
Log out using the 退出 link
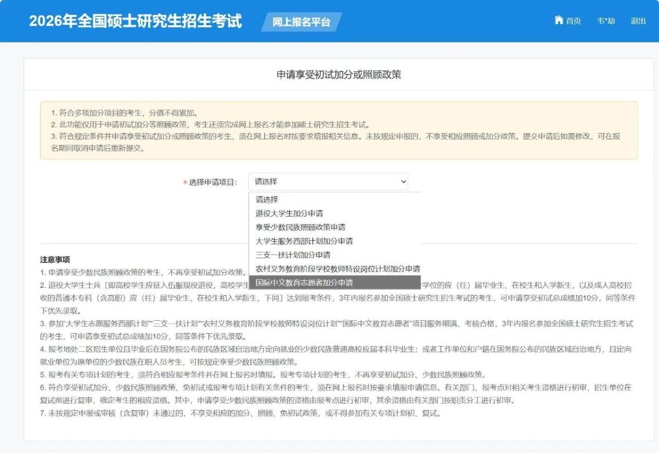(x=638, y=21)
